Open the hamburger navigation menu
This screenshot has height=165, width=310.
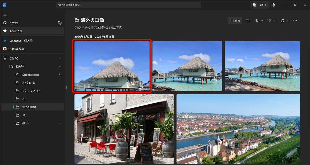[5, 15]
